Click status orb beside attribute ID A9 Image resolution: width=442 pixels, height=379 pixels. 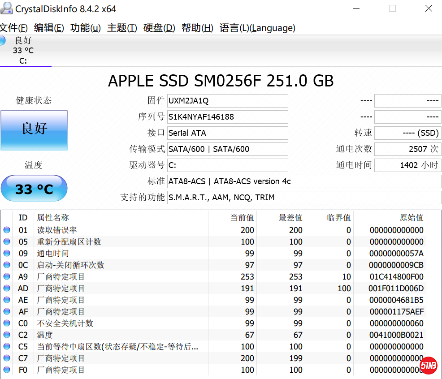(7, 277)
